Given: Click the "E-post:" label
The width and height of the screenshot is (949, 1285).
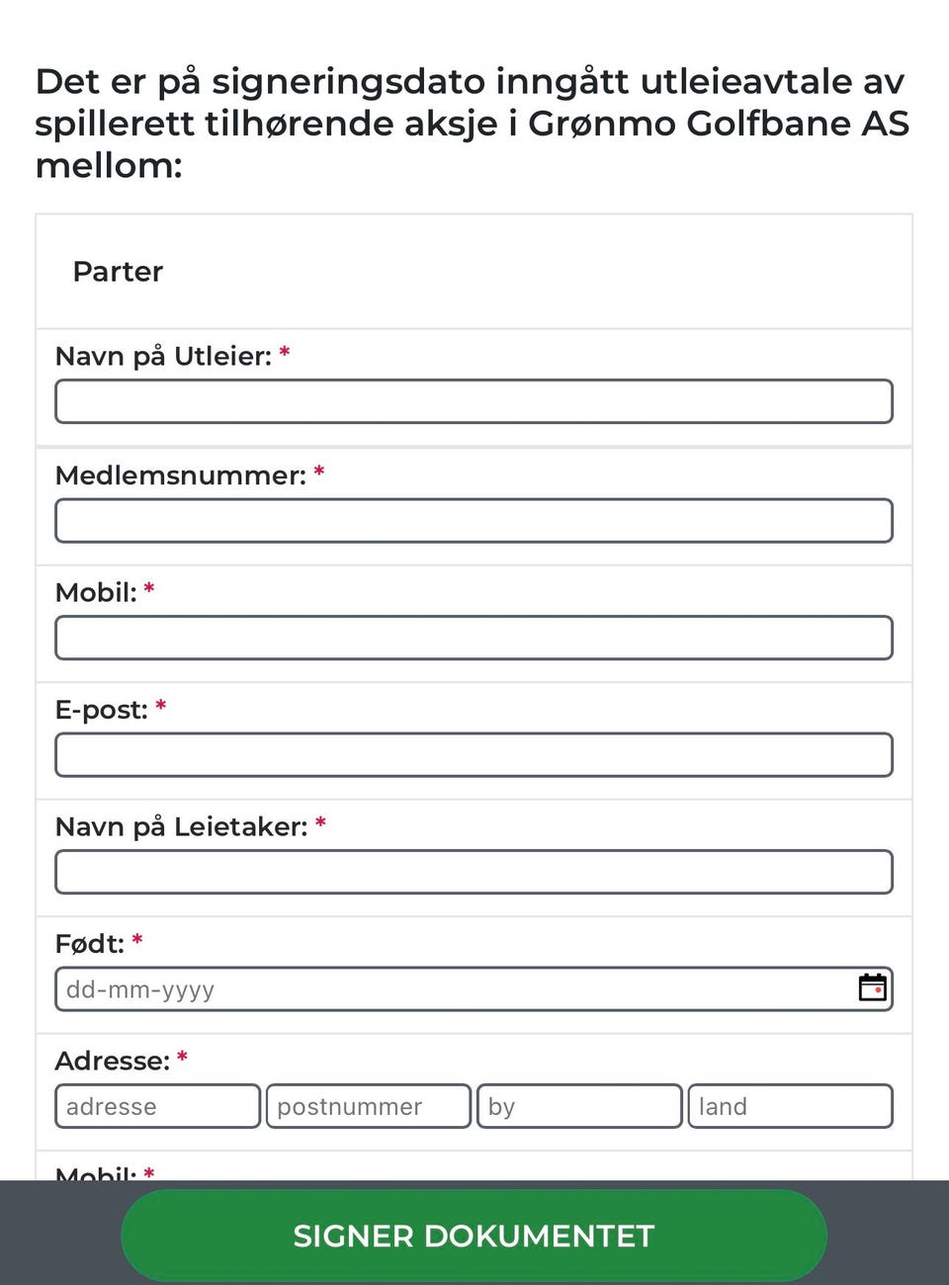Looking at the screenshot, I should pos(101,710).
